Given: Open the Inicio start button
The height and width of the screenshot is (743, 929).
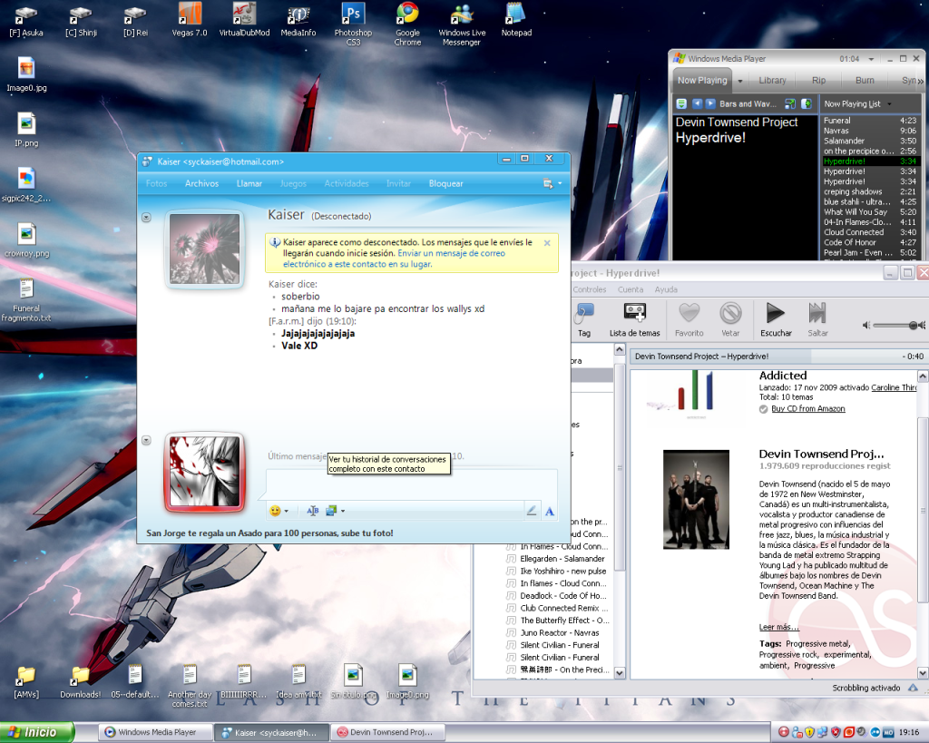Looking at the screenshot, I should point(37,732).
